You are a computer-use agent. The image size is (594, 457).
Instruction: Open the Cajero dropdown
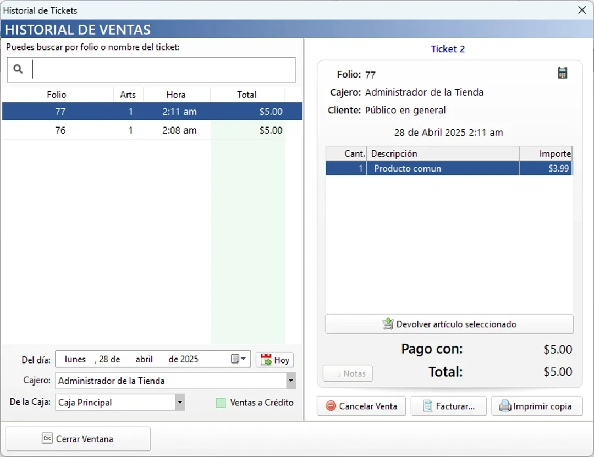click(290, 381)
